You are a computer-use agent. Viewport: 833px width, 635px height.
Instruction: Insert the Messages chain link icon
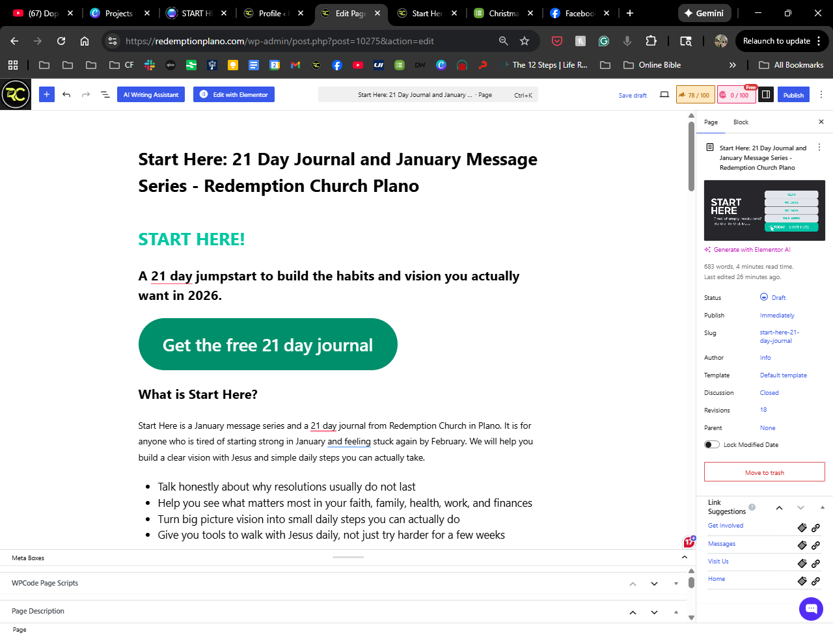click(x=815, y=545)
